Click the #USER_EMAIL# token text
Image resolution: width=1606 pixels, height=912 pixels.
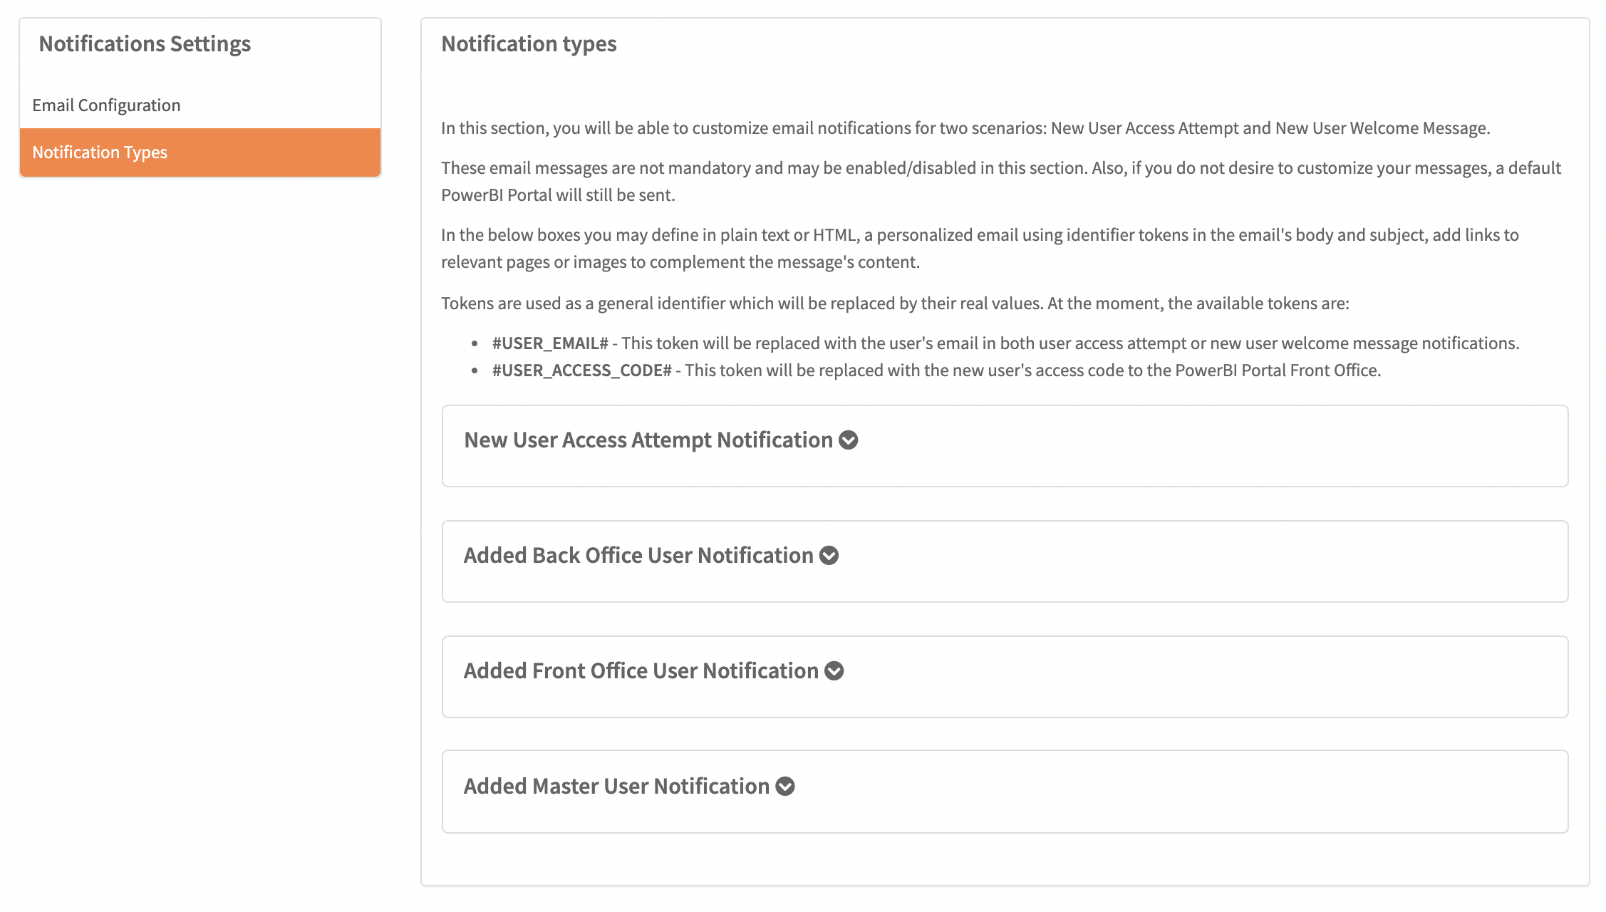[x=550, y=343]
